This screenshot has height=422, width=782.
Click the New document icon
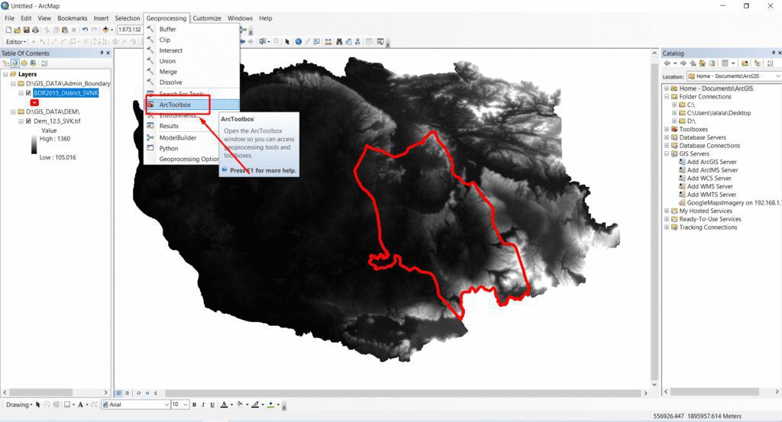pos(8,30)
